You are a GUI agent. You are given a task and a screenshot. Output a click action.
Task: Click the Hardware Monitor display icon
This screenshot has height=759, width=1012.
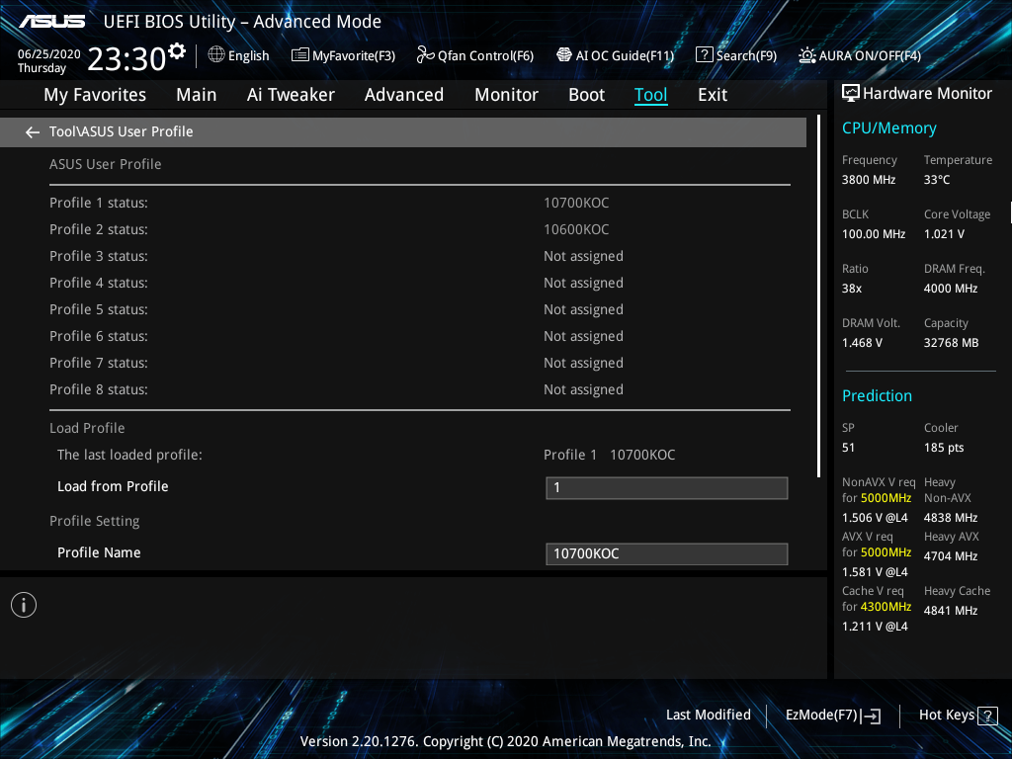click(x=851, y=94)
